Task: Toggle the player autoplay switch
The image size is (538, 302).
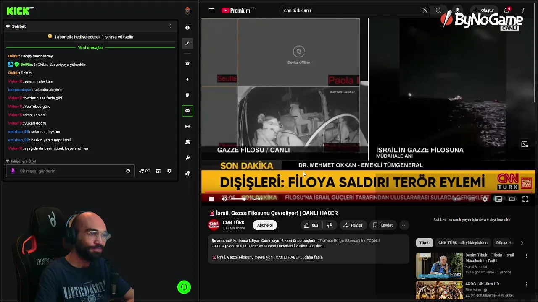Action: [x=457, y=199]
